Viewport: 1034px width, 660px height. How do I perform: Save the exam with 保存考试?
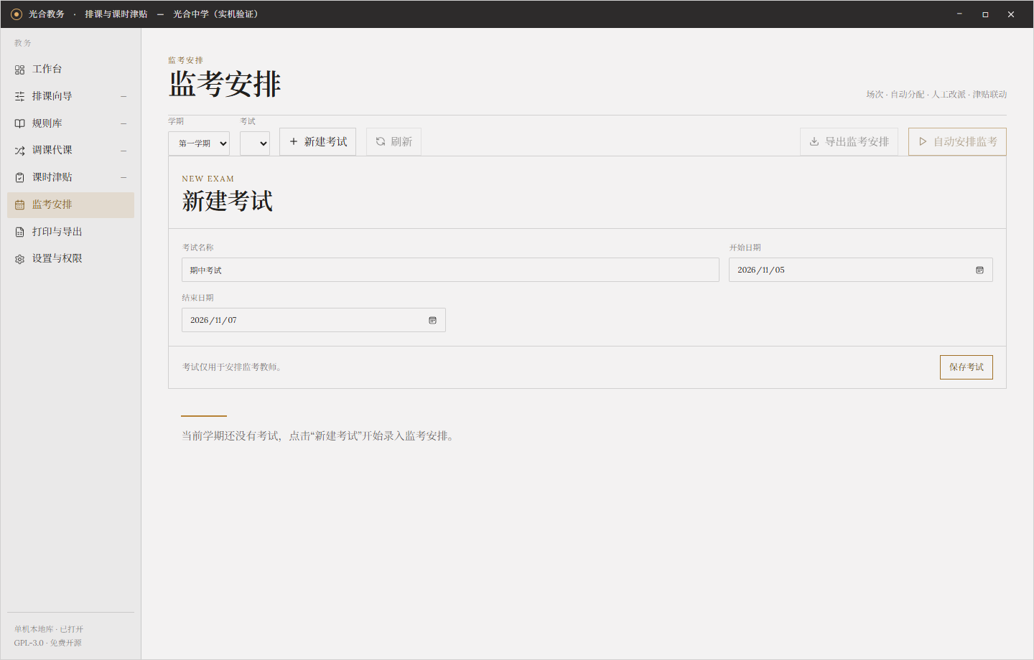coord(967,367)
